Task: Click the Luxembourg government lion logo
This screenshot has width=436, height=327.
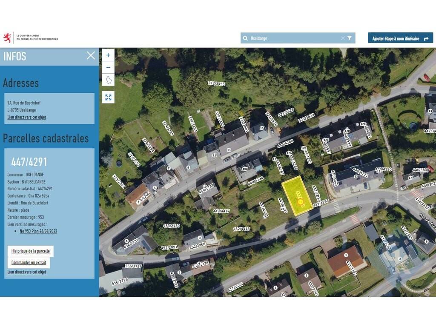Action: tap(8, 38)
